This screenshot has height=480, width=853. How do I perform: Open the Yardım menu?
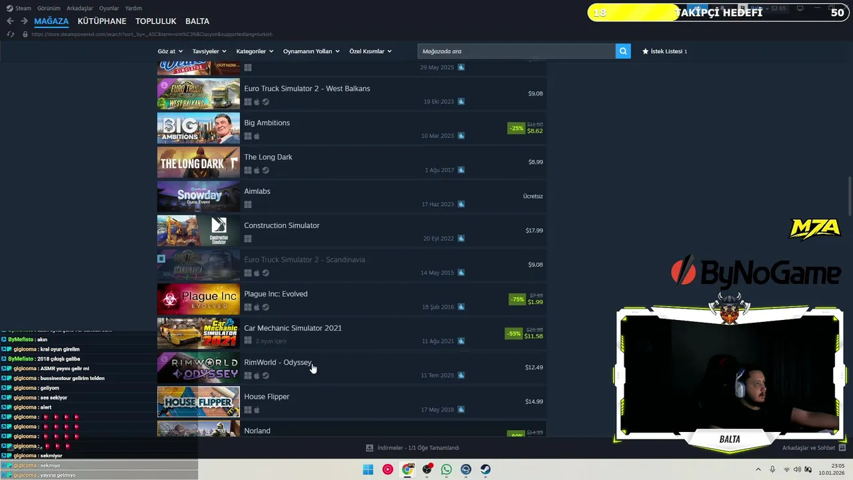click(134, 8)
